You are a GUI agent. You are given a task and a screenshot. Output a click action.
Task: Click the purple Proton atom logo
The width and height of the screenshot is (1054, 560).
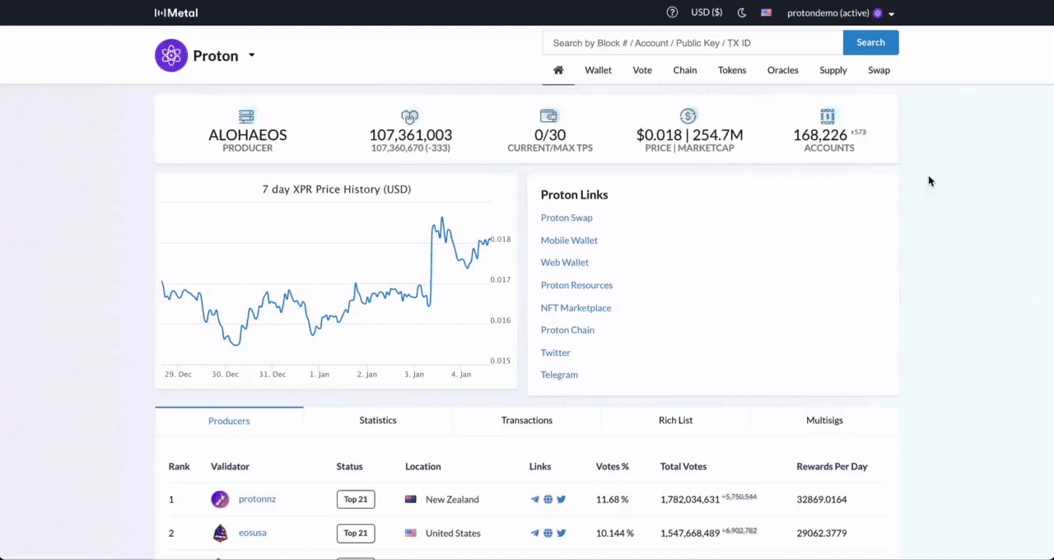pos(171,55)
